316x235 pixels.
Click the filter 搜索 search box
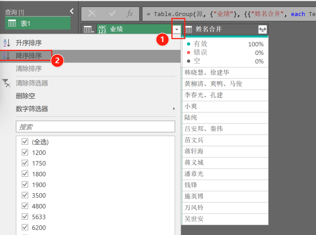pos(95,127)
